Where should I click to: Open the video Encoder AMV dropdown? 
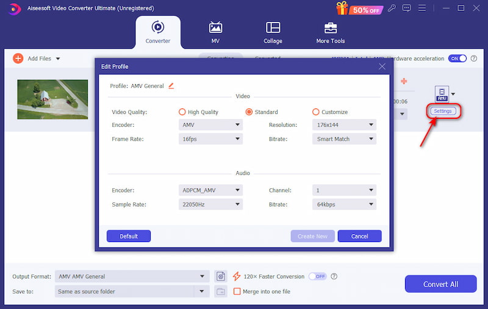(x=210, y=125)
